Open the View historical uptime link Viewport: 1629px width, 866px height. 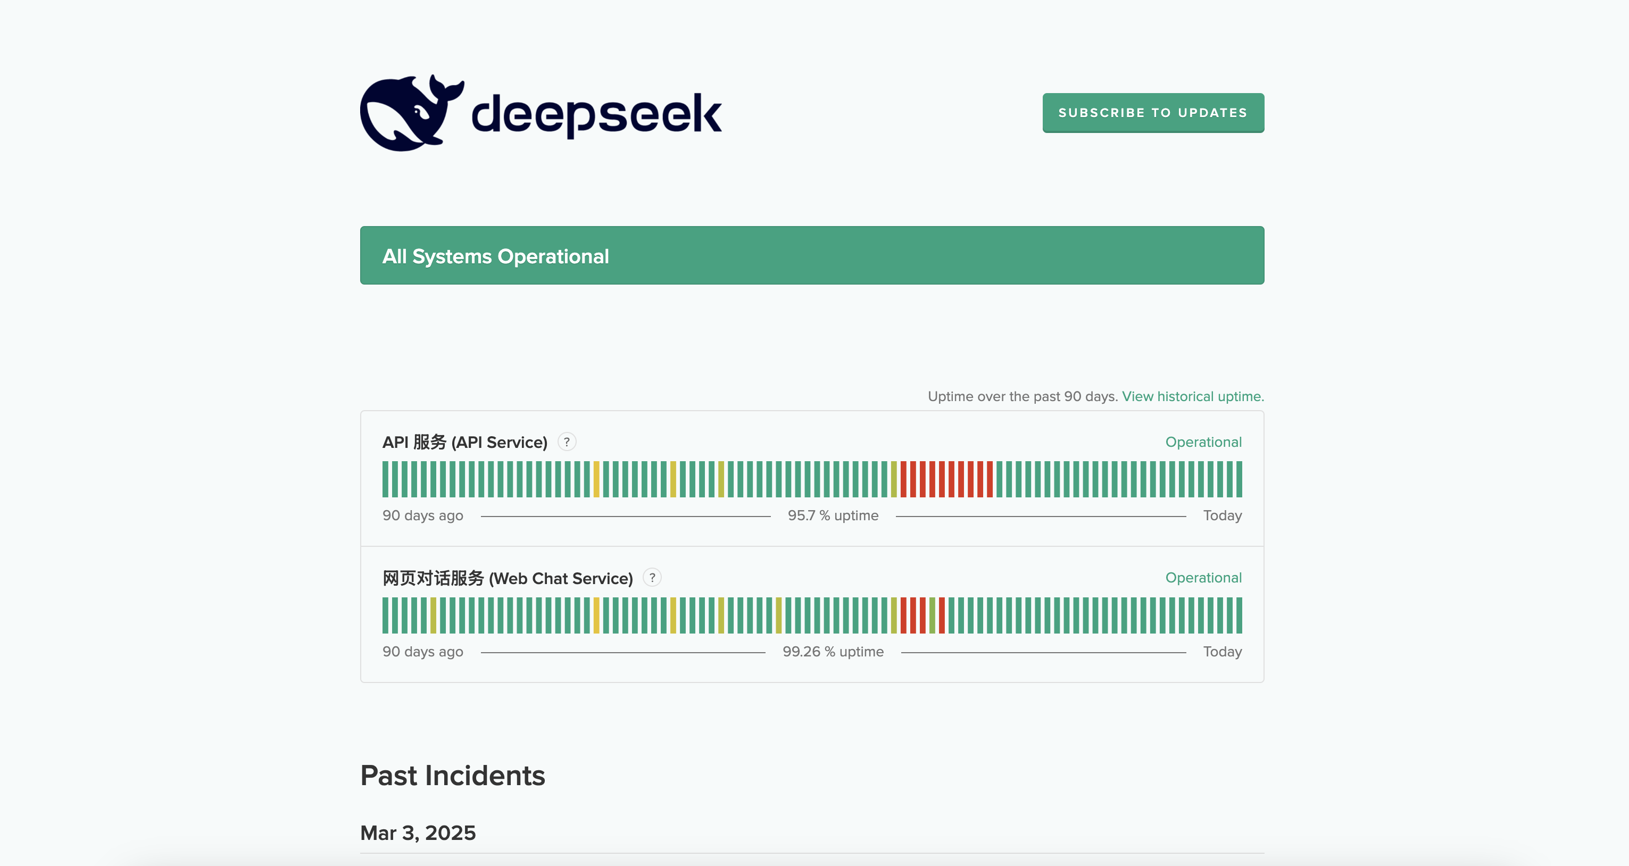point(1191,396)
